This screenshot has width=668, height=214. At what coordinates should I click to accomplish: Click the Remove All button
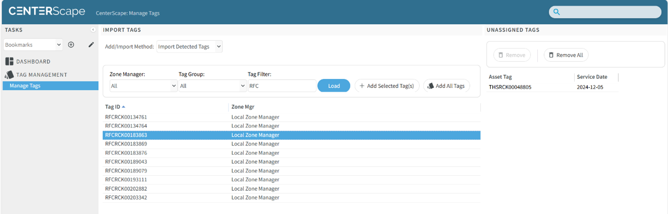[566, 55]
